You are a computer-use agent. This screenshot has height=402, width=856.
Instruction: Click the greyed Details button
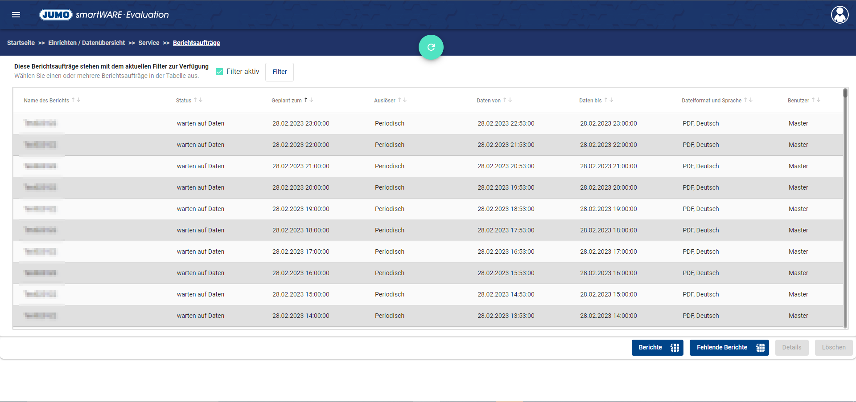[x=792, y=347]
